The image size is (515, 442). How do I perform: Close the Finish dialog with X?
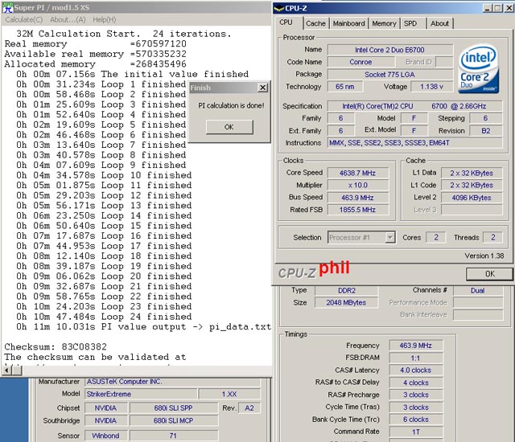pos(263,88)
